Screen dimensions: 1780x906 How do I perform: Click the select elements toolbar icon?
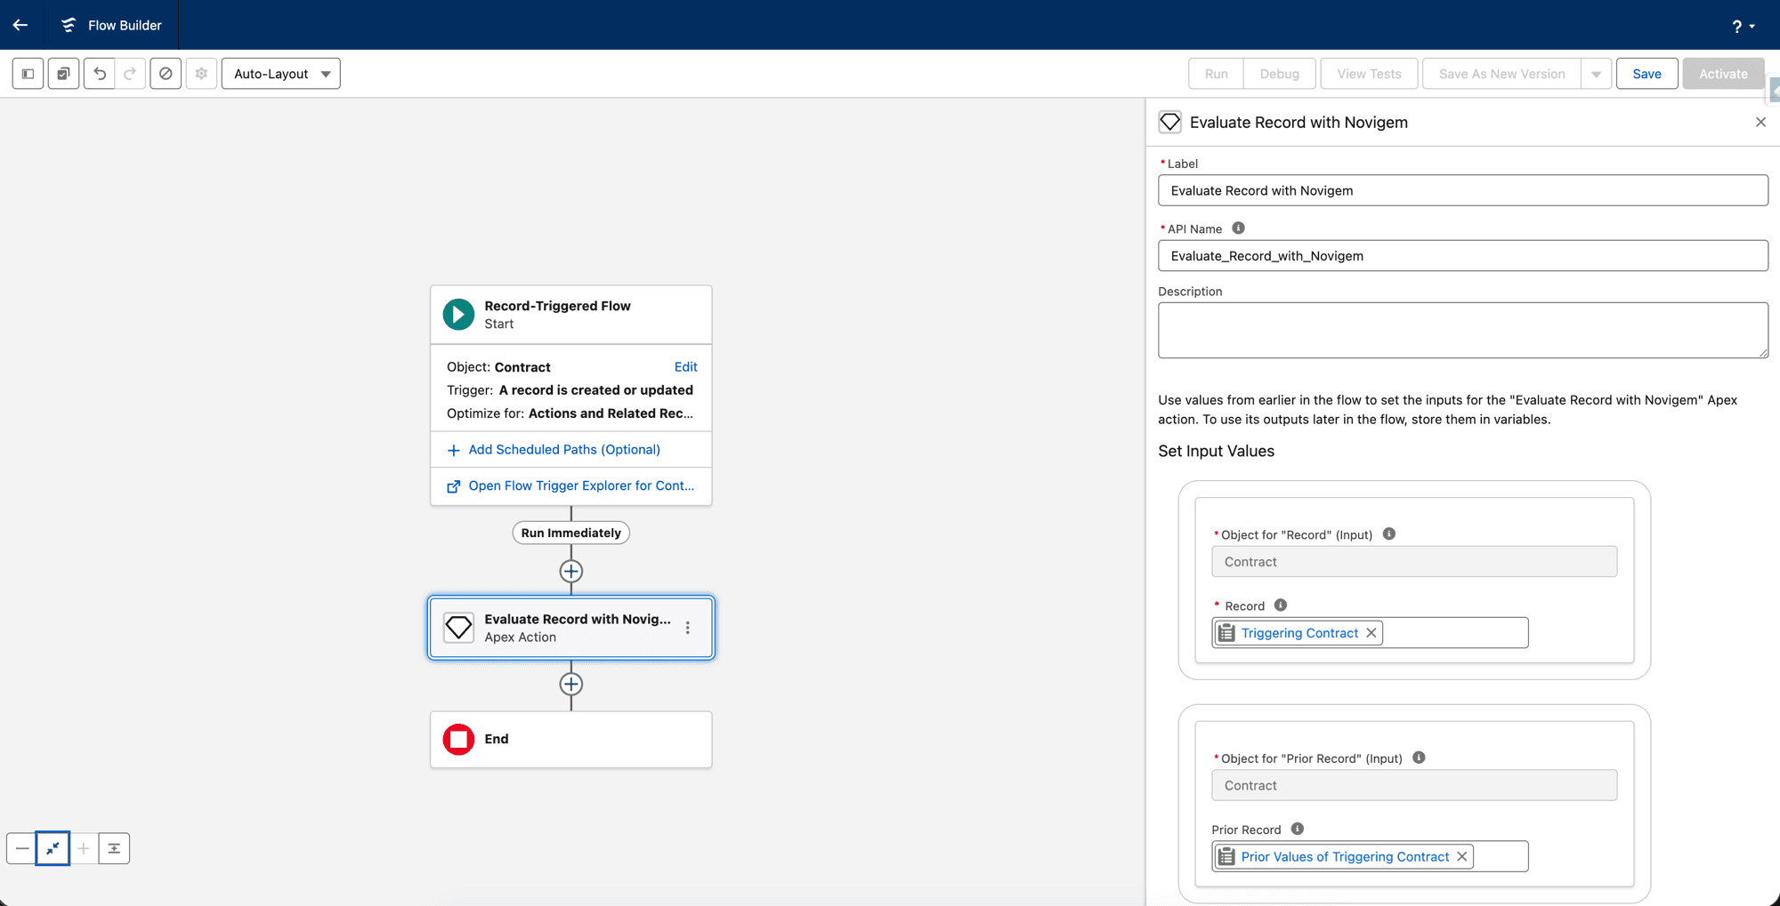coord(63,74)
